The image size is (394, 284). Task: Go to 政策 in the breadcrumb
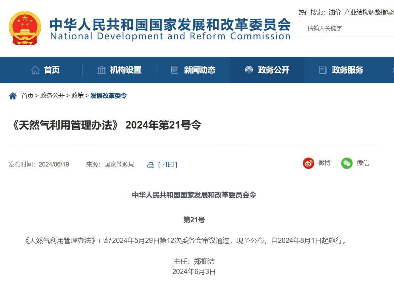pos(77,96)
